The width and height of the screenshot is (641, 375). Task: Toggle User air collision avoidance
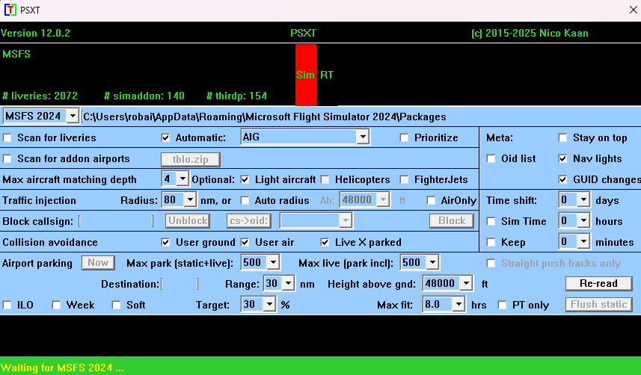(x=245, y=242)
